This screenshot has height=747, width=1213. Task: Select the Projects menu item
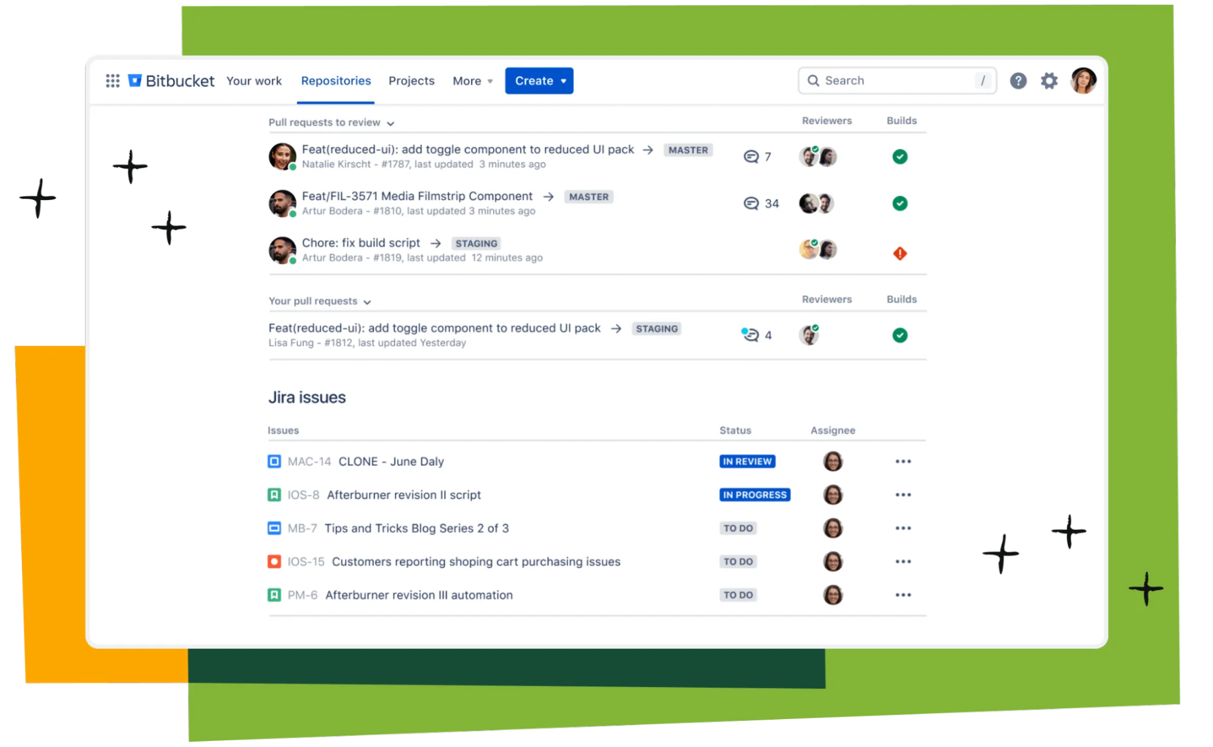click(411, 81)
